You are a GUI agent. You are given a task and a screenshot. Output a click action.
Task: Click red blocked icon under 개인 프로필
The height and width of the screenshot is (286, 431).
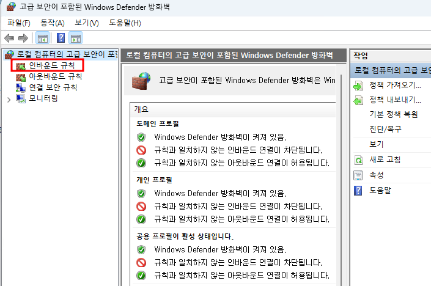pyautogui.click(x=141, y=207)
